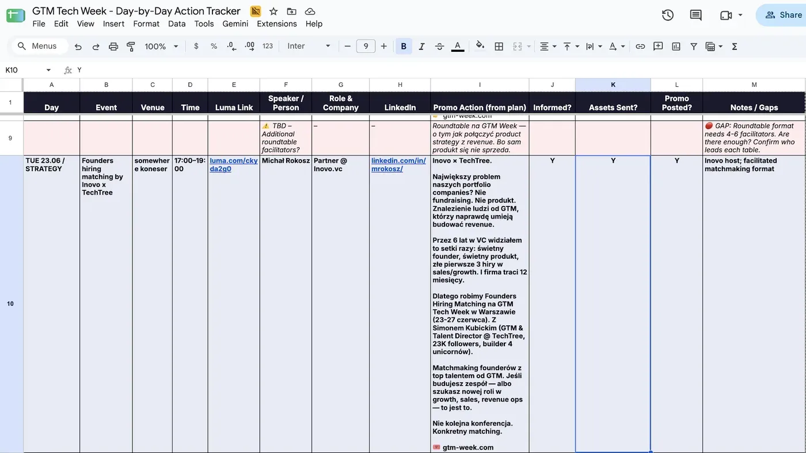
Task: Star this document
Action: pyautogui.click(x=273, y=11)
